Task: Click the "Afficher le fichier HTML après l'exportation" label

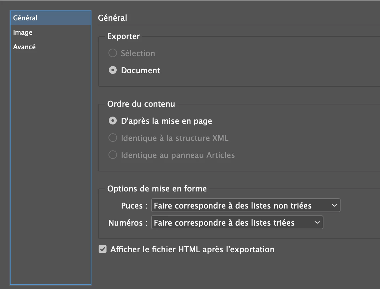Action: (x=192, y=249)
